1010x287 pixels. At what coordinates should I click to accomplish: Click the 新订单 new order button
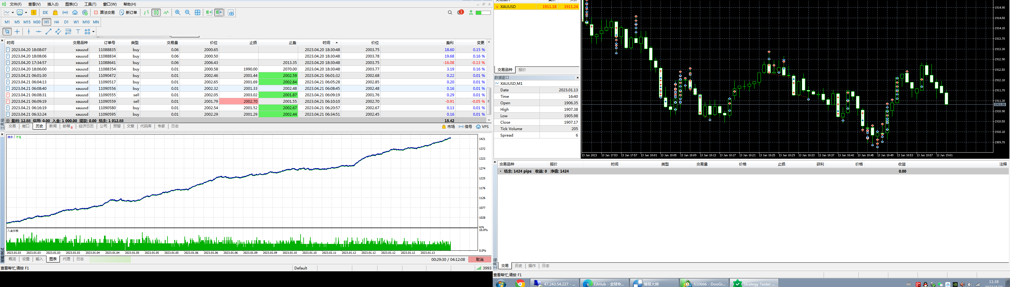pos(129,13)
